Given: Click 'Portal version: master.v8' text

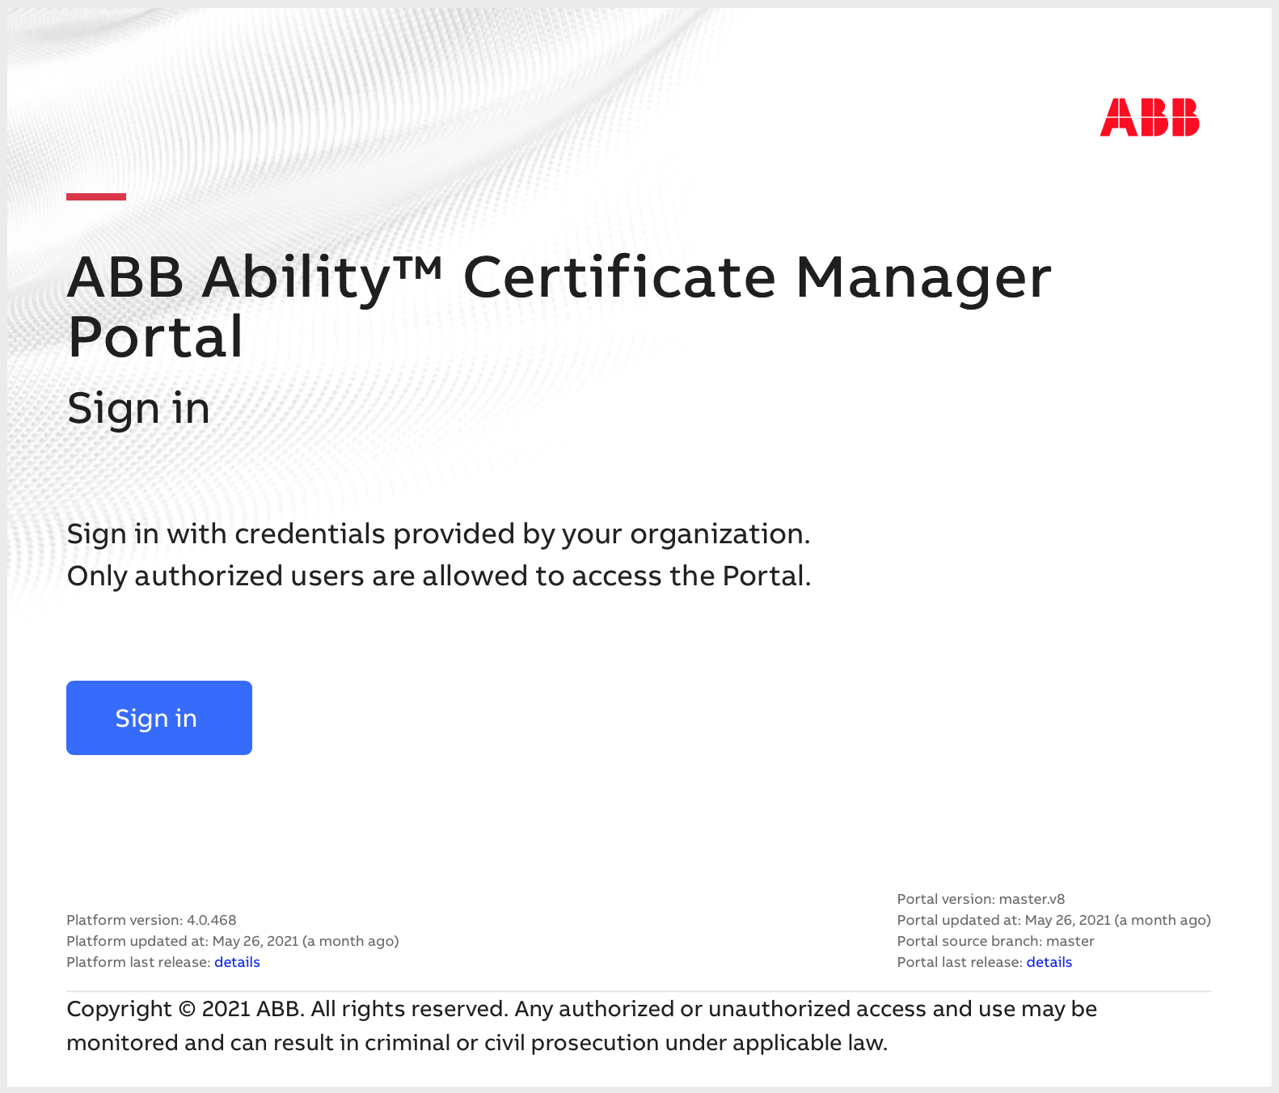Looking at the screenshot, I should pyautogui.click(x=981, y=899).
